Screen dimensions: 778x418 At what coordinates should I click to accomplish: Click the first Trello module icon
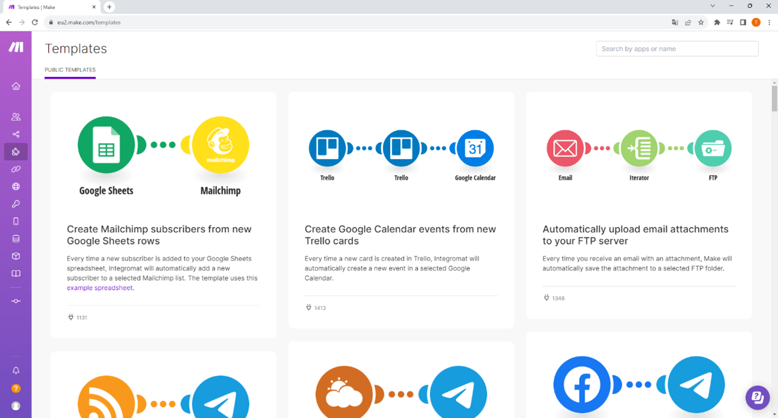coord(327,148)
